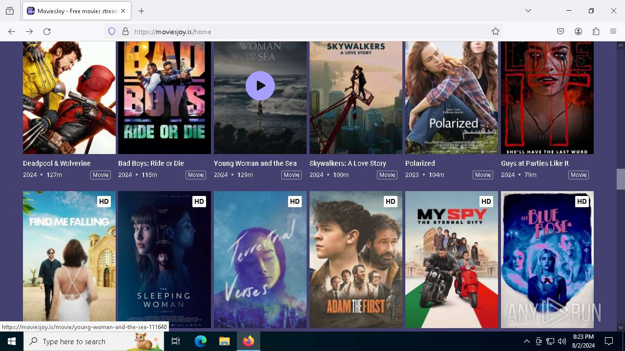Click Movie tag under Young Woman and the Sea
Image resolution: width=625 pixels, height=351 pixels.
pos(292,175)
